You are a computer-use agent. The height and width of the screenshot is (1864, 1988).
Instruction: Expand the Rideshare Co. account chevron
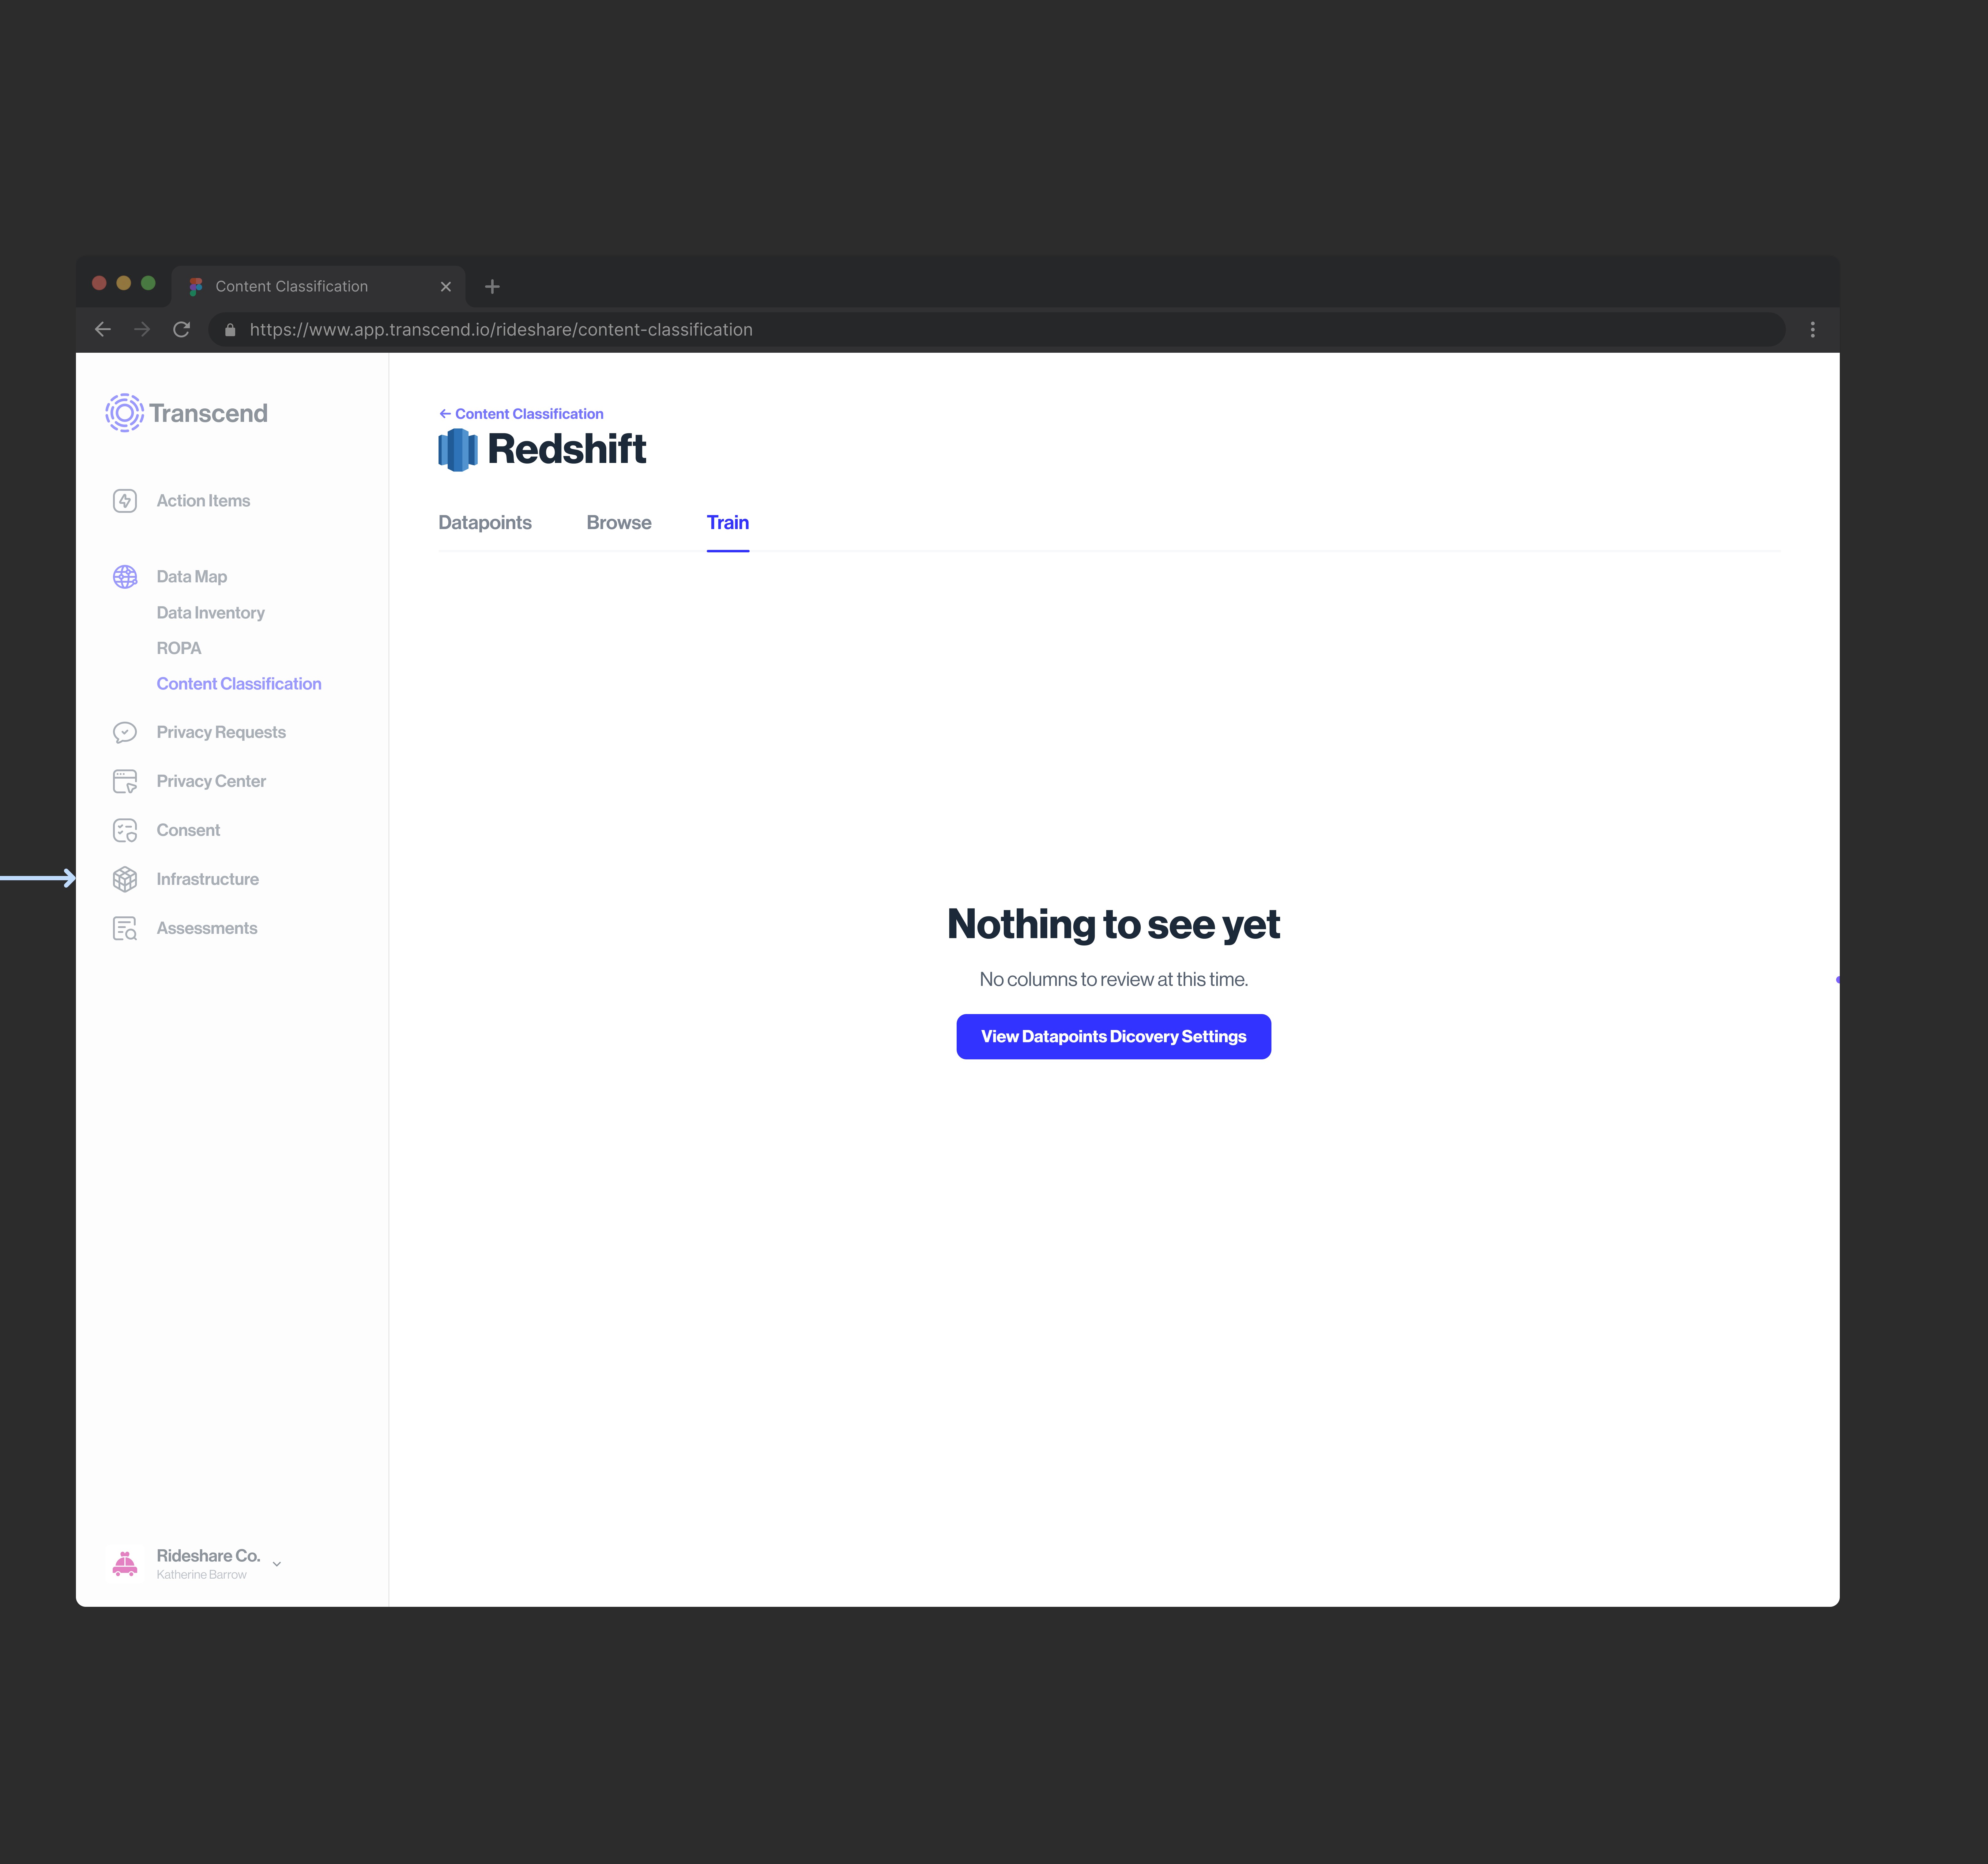click(x=277, y=1564)
